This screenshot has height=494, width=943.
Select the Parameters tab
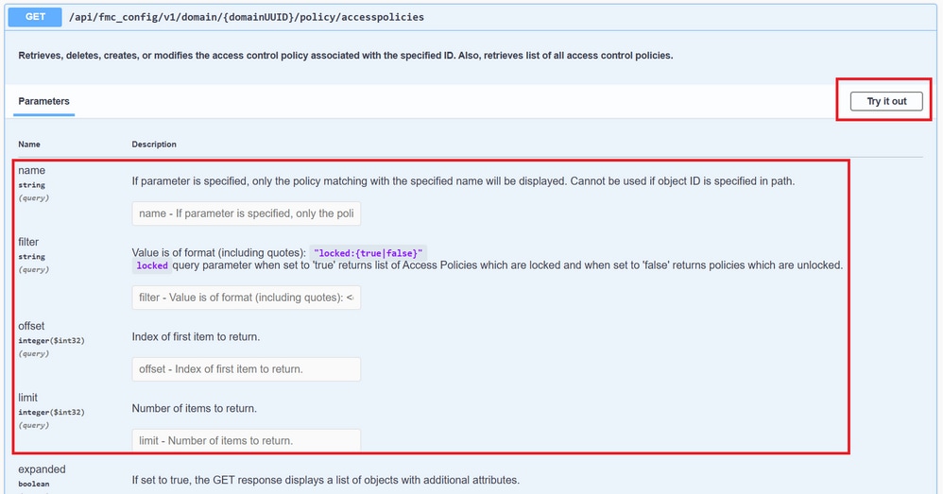click(x=43, y=101)
